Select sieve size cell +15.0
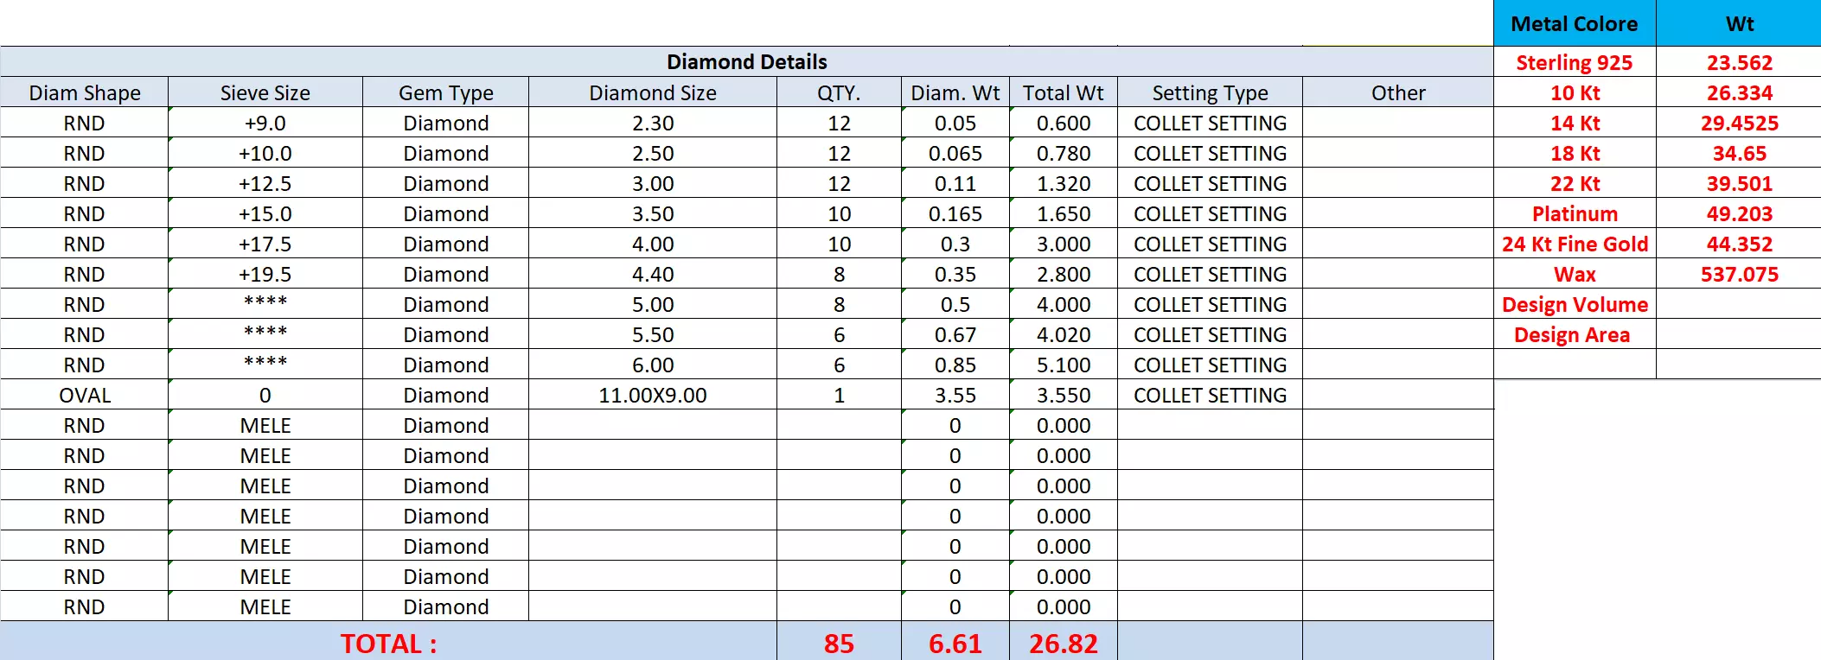The height and width of the screenshot is (660, 1821). pyautogui.click(x=265, y=213)
